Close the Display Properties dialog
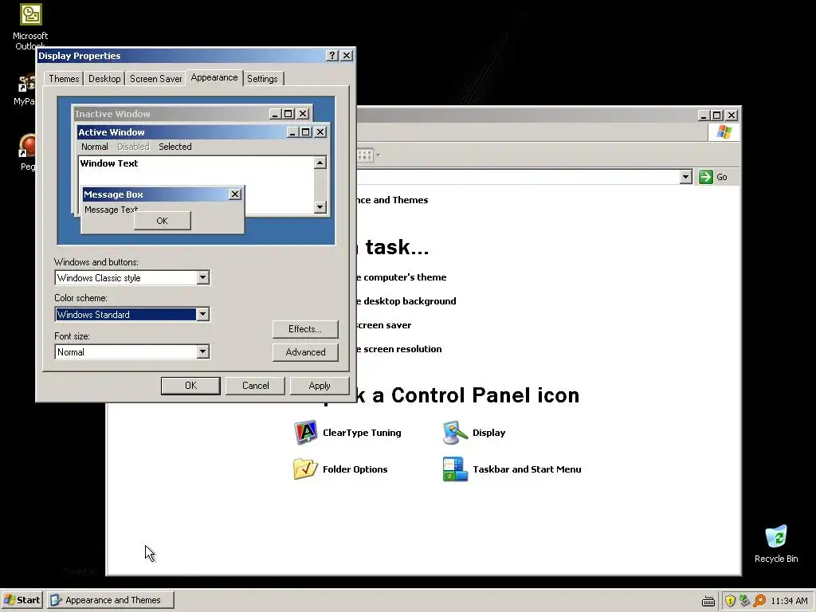The width and height of the screenshot is (816, 612). point(347,55)
